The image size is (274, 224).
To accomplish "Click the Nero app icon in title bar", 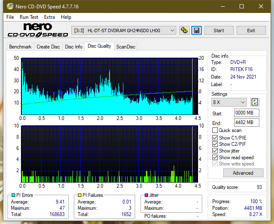I will click(x=10, y=6).
